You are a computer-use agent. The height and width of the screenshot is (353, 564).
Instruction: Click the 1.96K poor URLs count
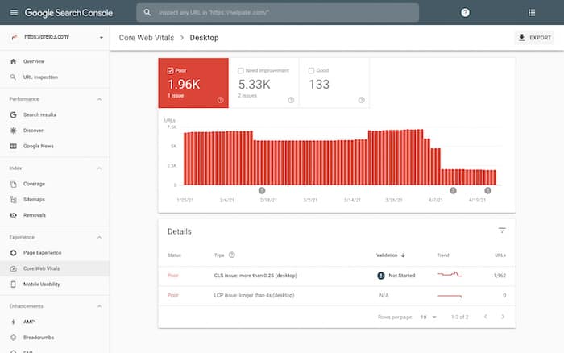click(184, 85)
